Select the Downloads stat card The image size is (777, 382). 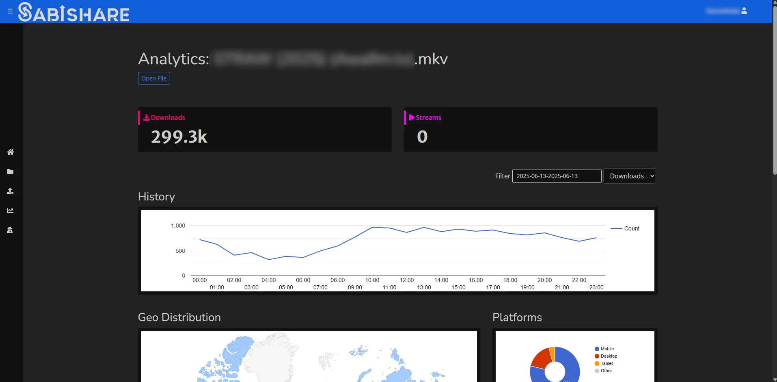click(264, 129)
